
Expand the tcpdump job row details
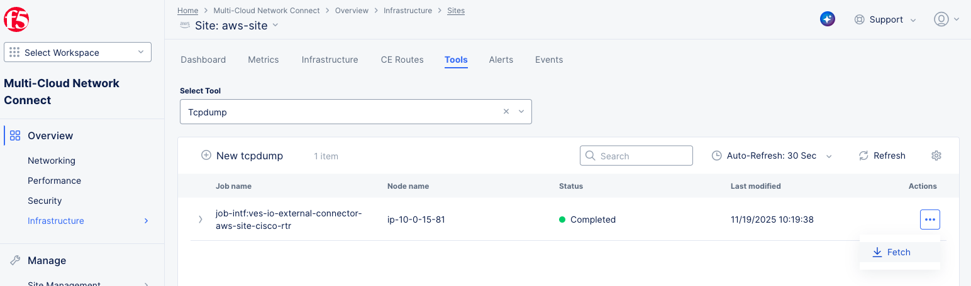pos(201,220)
